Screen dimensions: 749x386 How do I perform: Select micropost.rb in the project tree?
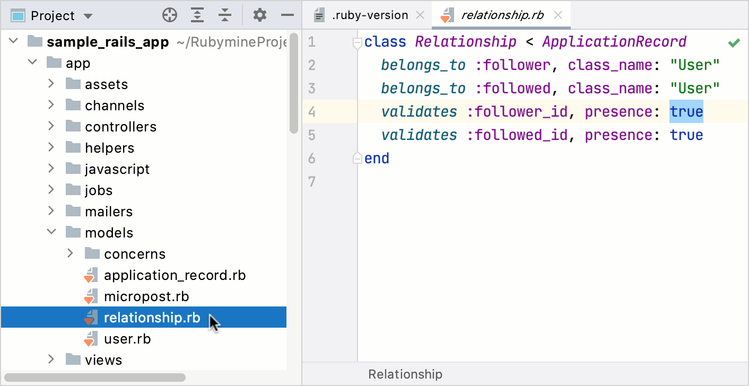click(x=146, y=296)
